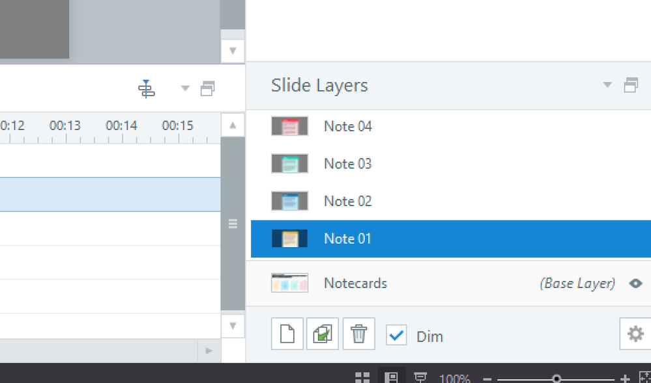Select the Note 04 layer
The image size is (651, 383).
click(x=347, y=126)
